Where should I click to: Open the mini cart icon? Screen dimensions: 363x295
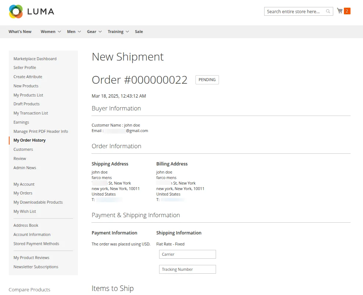pos(340,11)
